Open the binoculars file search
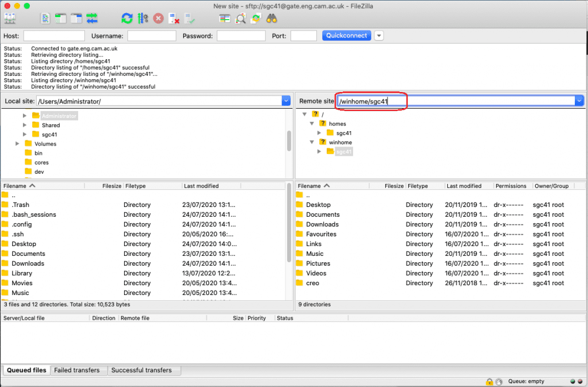 click(272, 18)
